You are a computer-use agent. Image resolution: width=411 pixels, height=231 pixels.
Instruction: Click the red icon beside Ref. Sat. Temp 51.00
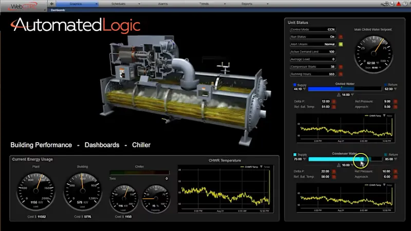pos(333,107)
